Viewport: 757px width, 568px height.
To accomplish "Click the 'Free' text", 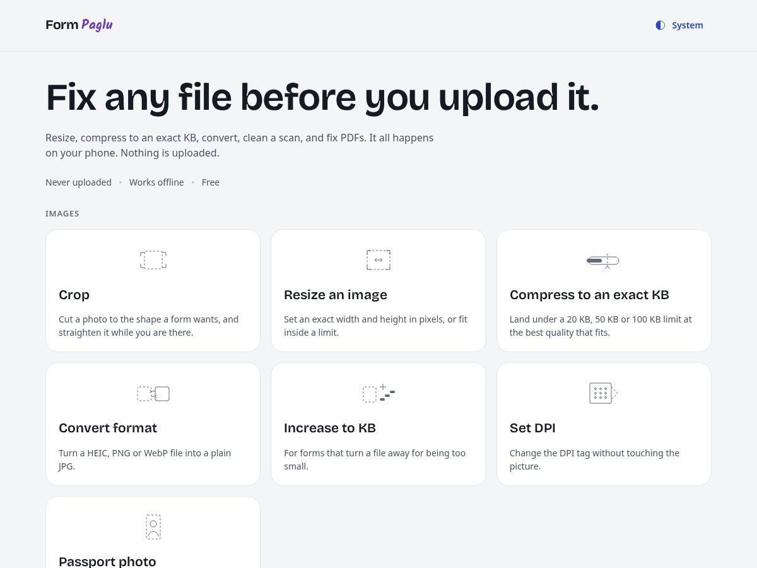I will pos(211,182).
